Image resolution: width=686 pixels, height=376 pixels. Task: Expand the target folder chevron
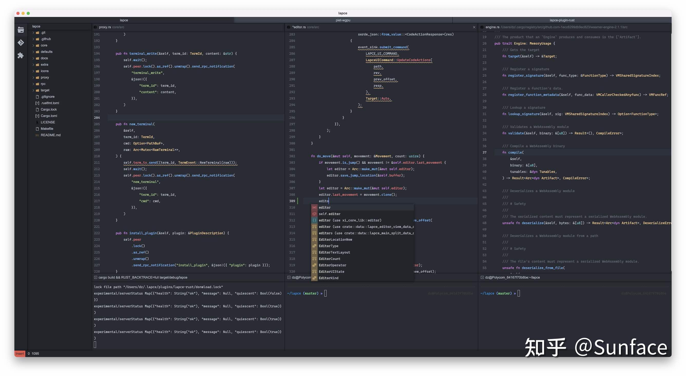33,91
